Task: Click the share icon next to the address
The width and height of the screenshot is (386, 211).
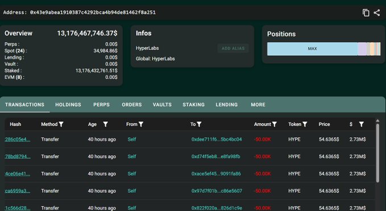Action: tap(377, 13)
